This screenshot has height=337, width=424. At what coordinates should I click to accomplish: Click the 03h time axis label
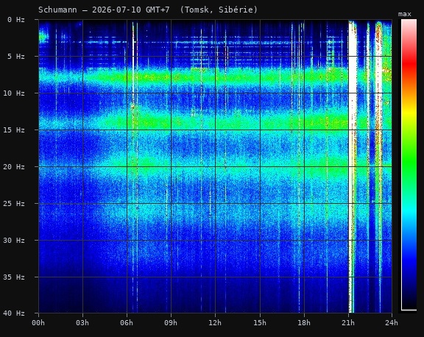pos(82,323)
